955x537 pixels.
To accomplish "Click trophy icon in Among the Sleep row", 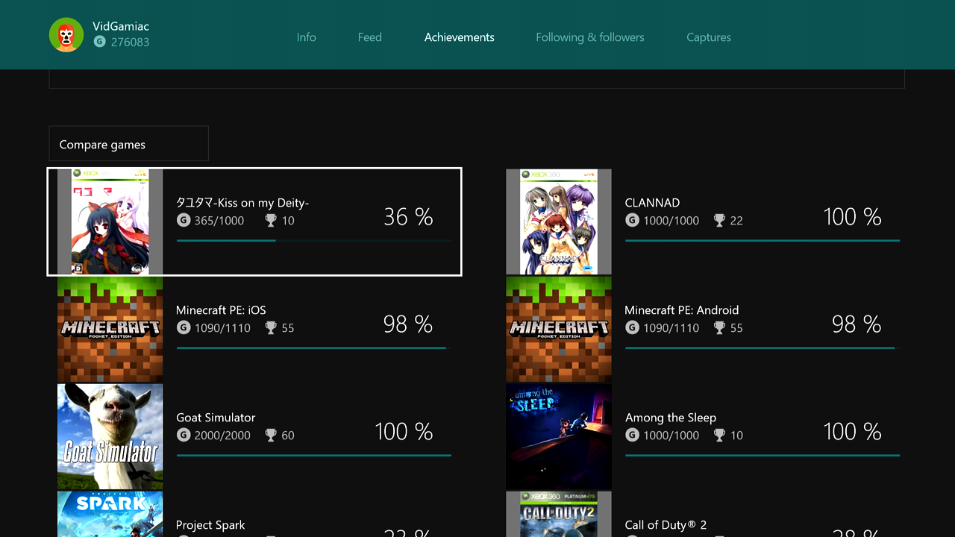I will (719, 435).
